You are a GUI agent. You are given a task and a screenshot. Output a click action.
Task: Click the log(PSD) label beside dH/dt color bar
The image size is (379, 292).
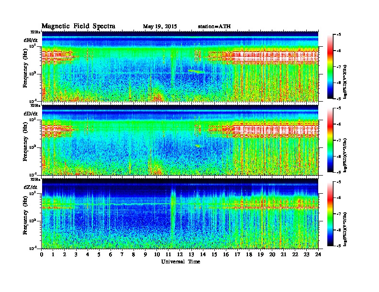pyautogui.click(x=346, y=82)
